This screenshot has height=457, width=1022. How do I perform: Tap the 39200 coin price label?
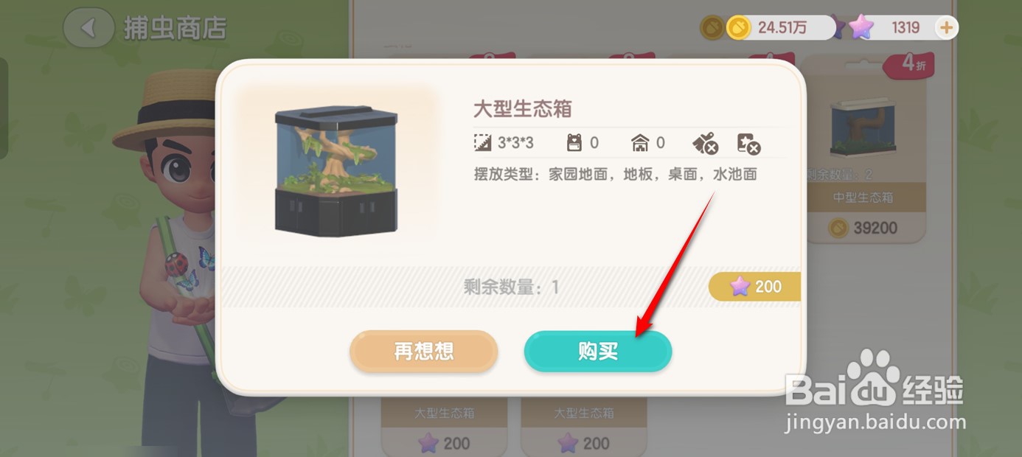[x=863, y=228]
